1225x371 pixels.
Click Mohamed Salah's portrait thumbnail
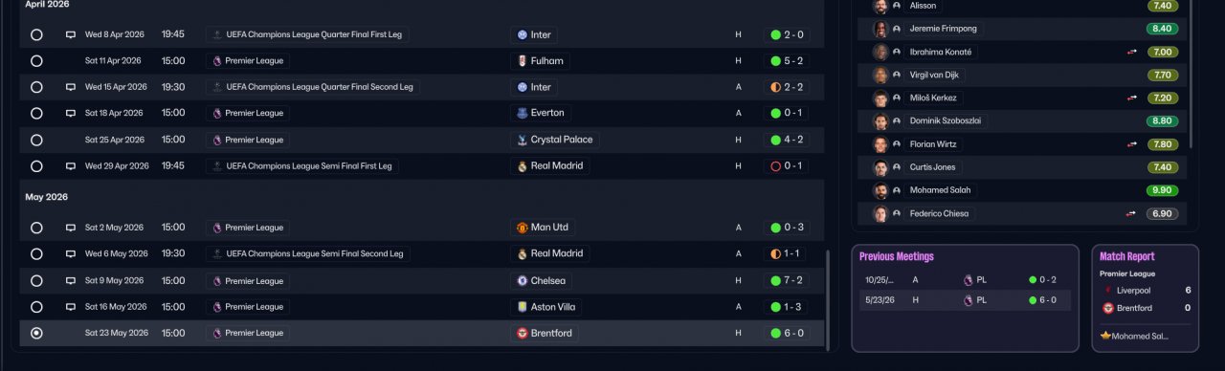click(880, 190)
